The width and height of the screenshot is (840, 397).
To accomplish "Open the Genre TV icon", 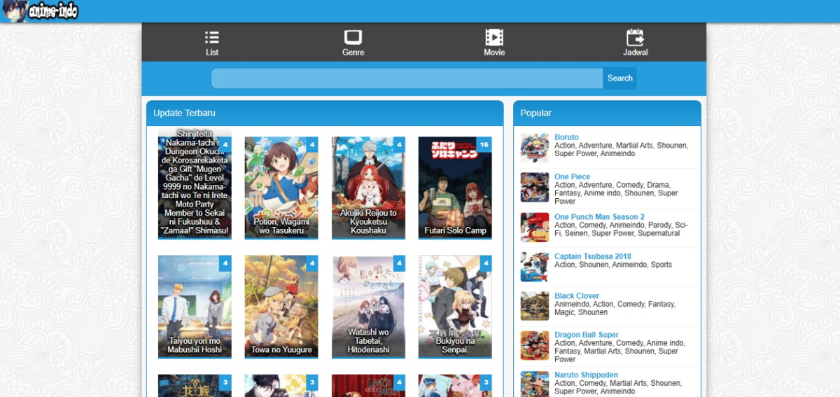I will 353,38.
